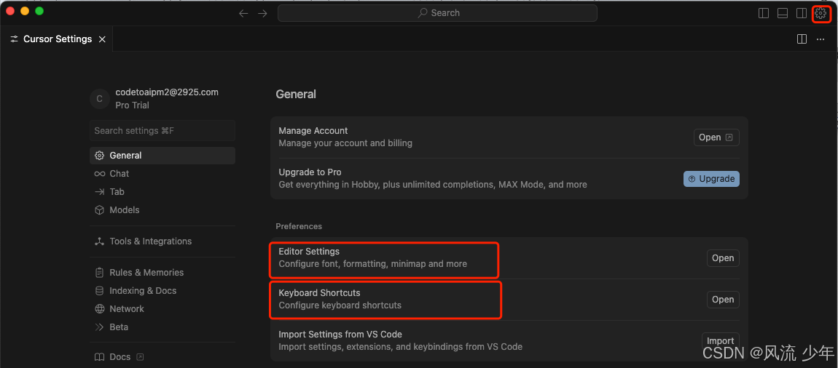Click the Keyboard Shortcuts row title
This screenshot has width=838, height=368.
320,293
